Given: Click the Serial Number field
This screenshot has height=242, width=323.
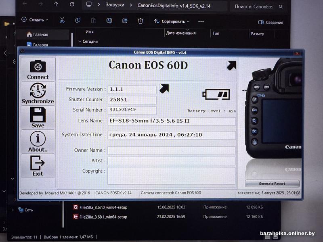Looking at the screenshot, I should tap(132, 110).
